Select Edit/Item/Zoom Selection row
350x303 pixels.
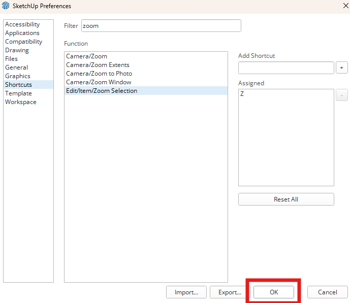146,91
